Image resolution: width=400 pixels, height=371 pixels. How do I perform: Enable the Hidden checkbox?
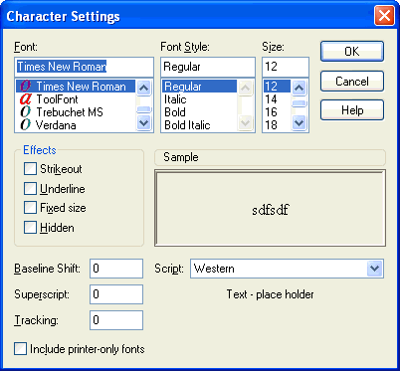(30, 228)
